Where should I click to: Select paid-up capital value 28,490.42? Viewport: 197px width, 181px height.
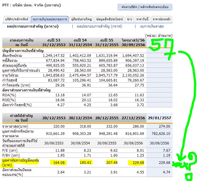[x=56, y=70]
